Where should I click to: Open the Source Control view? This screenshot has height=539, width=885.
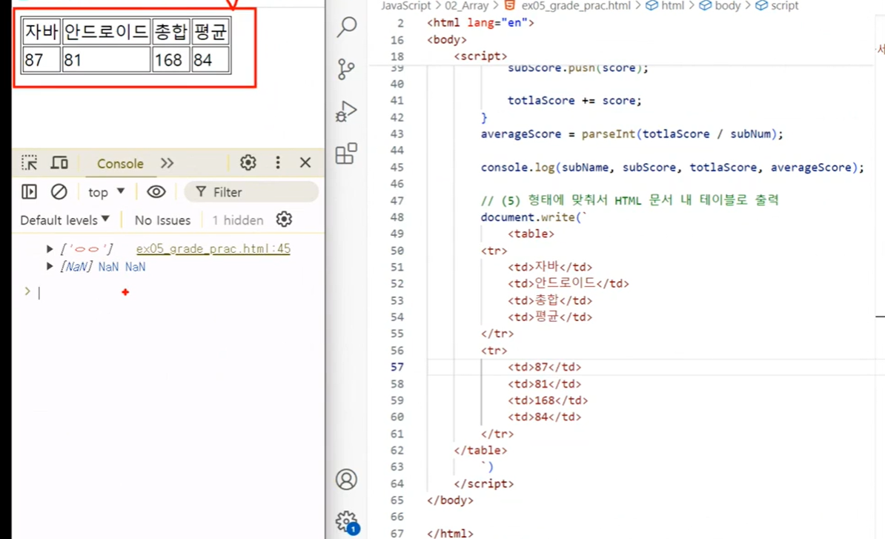[x=346, y=69]
